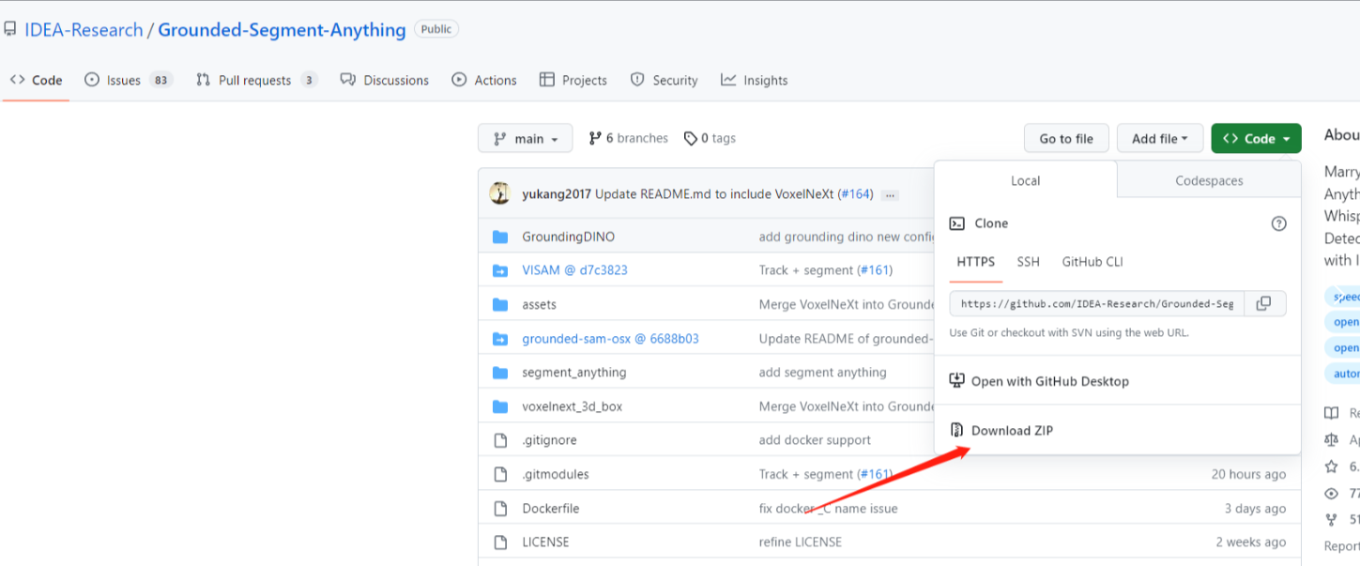Select the Local tab in clone popup

point(1025,180)
